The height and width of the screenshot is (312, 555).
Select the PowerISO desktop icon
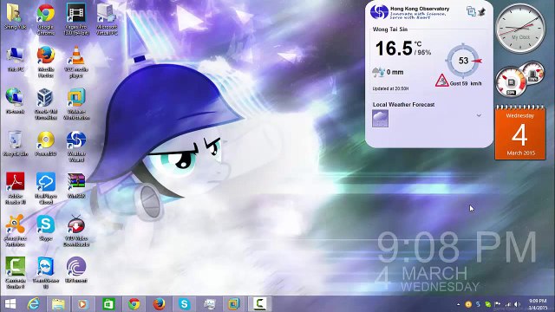tap(46, 144)
